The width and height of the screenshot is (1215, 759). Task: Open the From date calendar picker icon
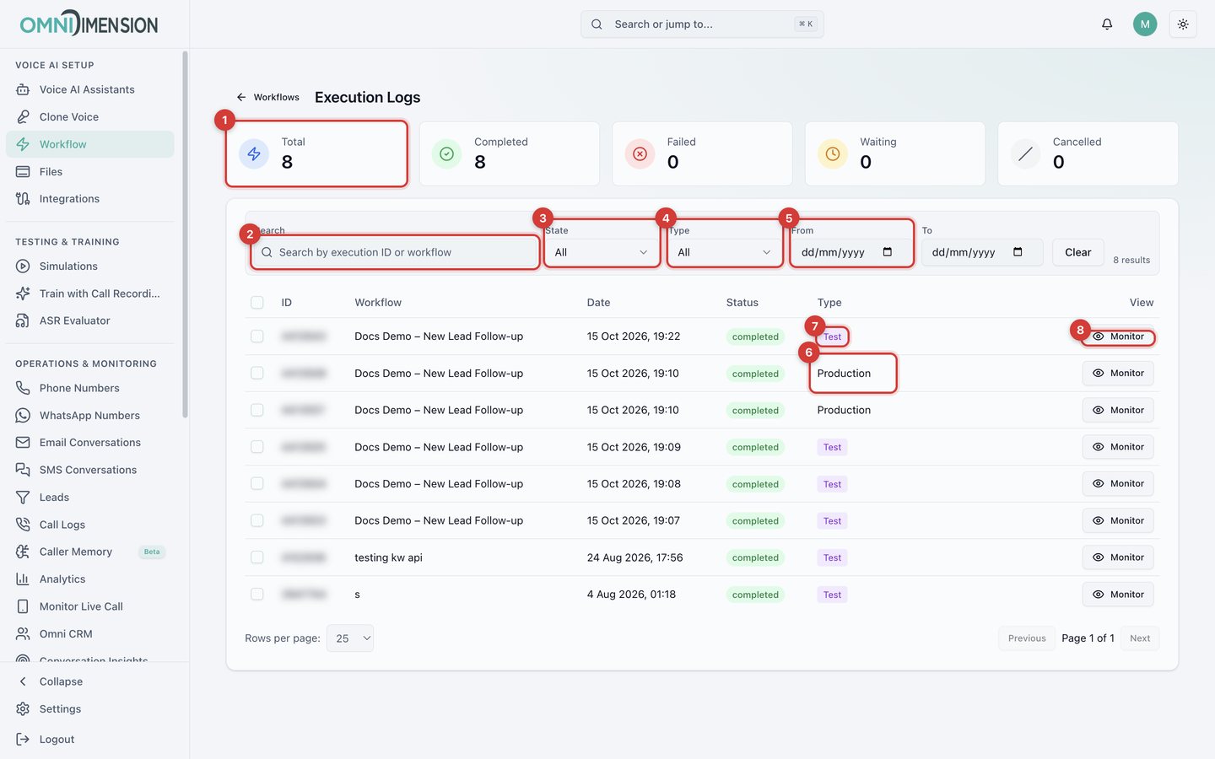(x=888, y=252)
